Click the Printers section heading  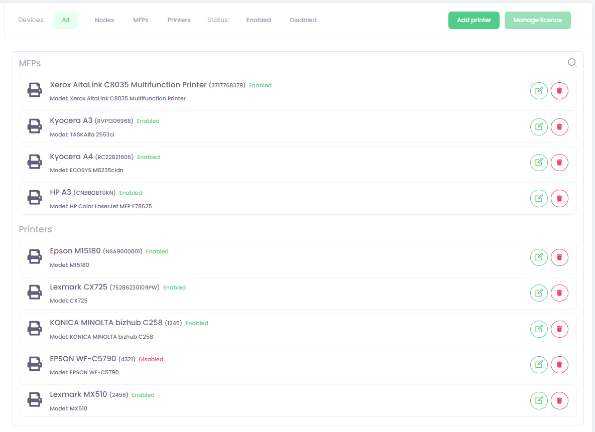(x=35, y=229)
